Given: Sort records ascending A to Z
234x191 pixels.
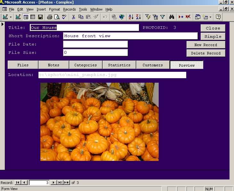Looking at the screenshot, I should (x=131, y=17).
